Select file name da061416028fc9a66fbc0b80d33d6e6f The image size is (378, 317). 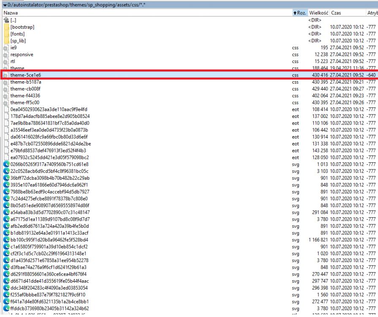(49, 137)
